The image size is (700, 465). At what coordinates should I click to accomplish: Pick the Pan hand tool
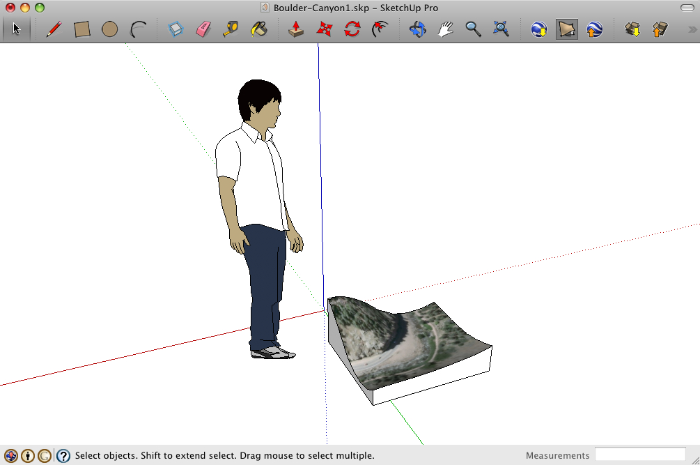tap(446, 29)
